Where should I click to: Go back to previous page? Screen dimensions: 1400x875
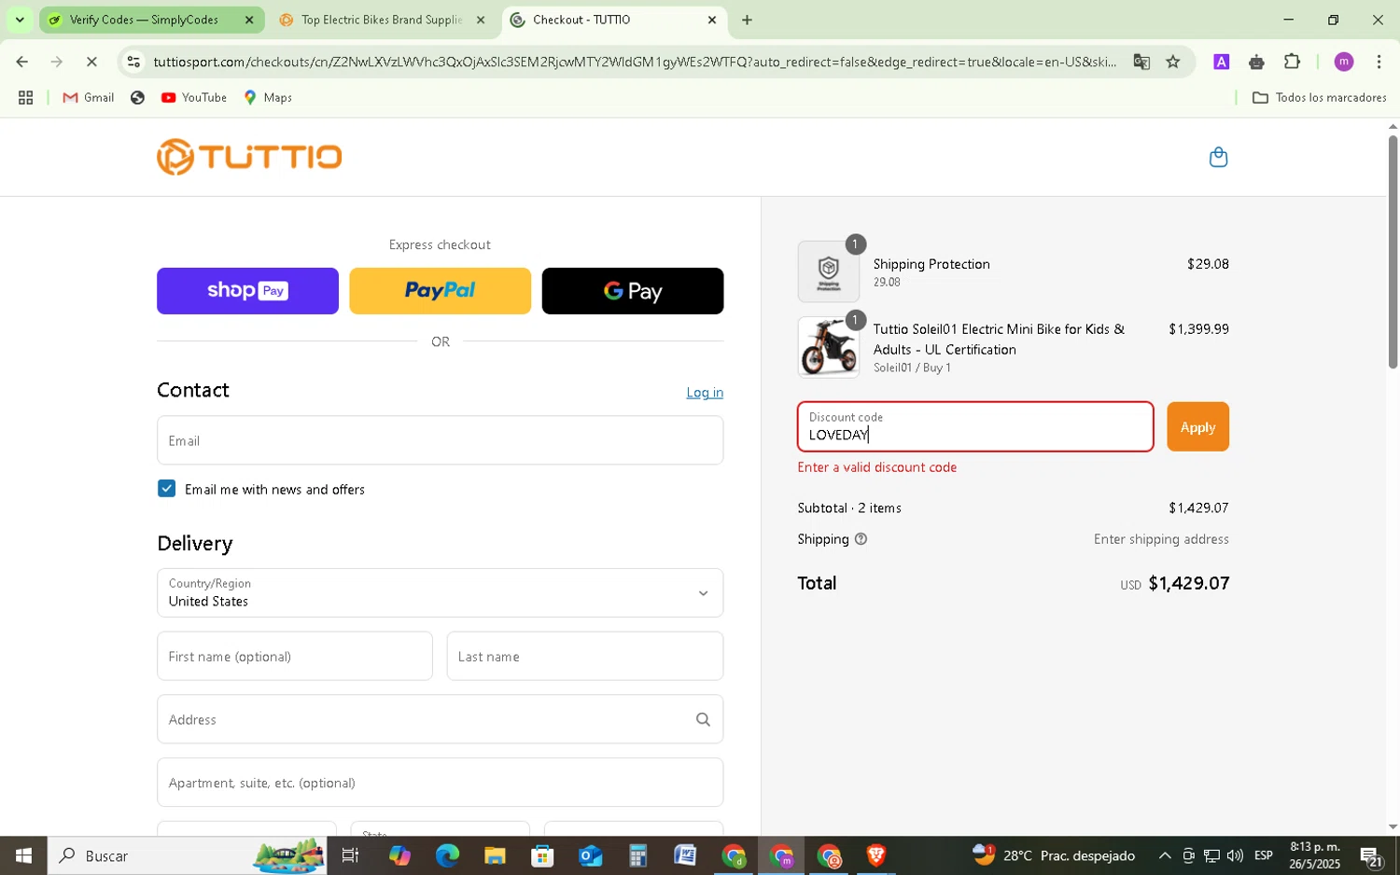(x=21, y=62)
